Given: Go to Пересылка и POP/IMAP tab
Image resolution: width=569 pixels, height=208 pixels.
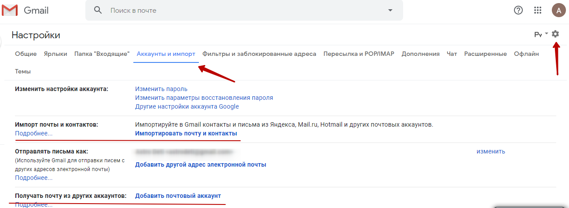Looking at the screenshot, I should click(359, 54).
